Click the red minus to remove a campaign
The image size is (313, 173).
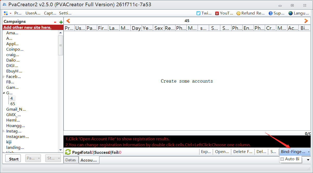click(x=55, y=22)
